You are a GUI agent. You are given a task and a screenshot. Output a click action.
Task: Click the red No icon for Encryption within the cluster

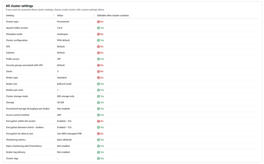click(98, 121)
